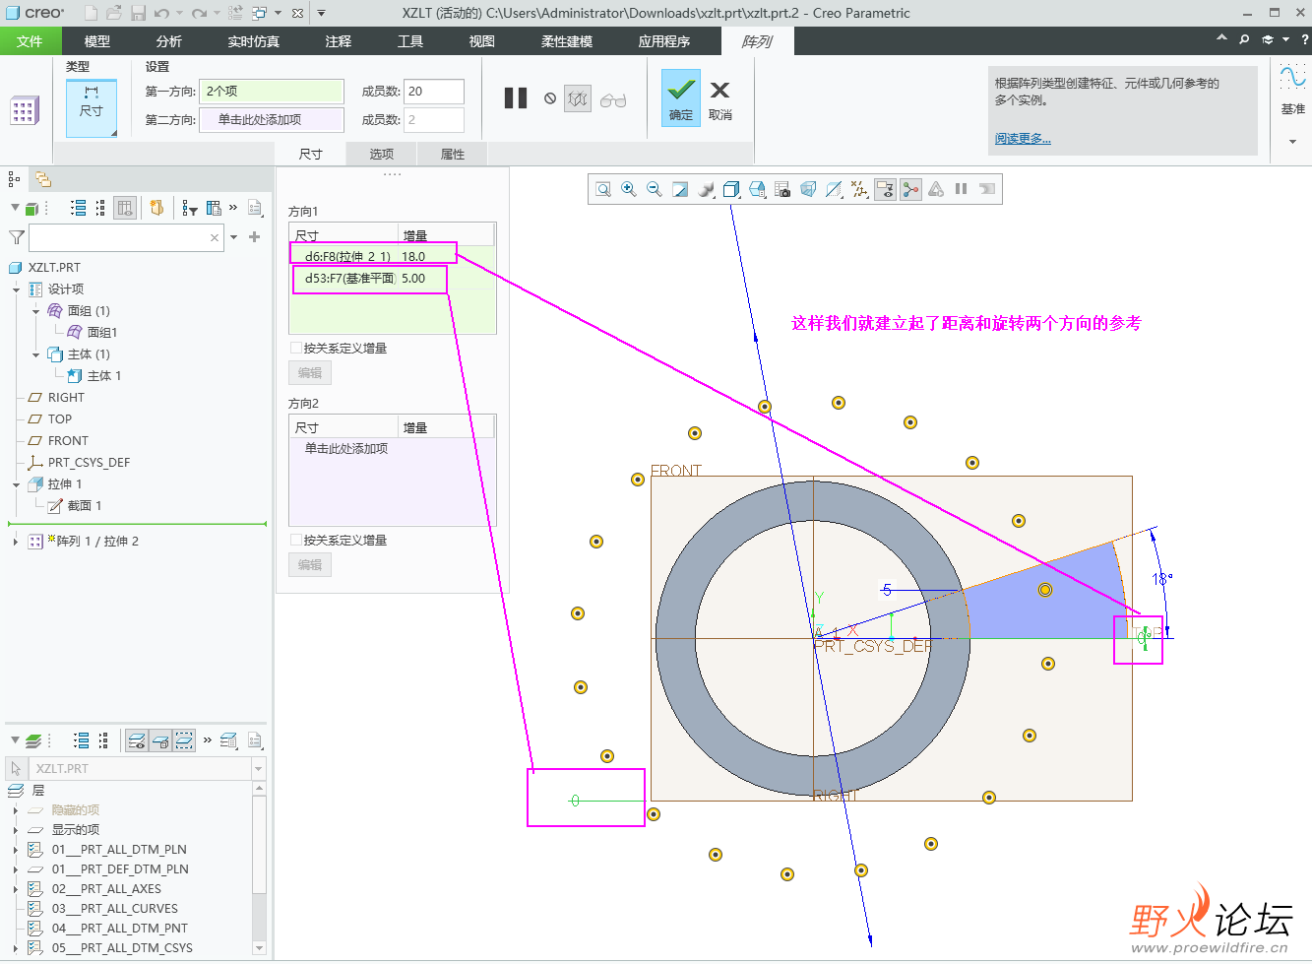Click the New file icon

click(x=91, y=13)
